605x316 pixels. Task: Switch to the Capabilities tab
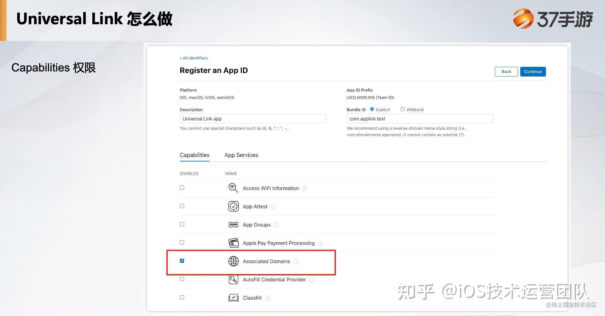(x=194, y=155)
